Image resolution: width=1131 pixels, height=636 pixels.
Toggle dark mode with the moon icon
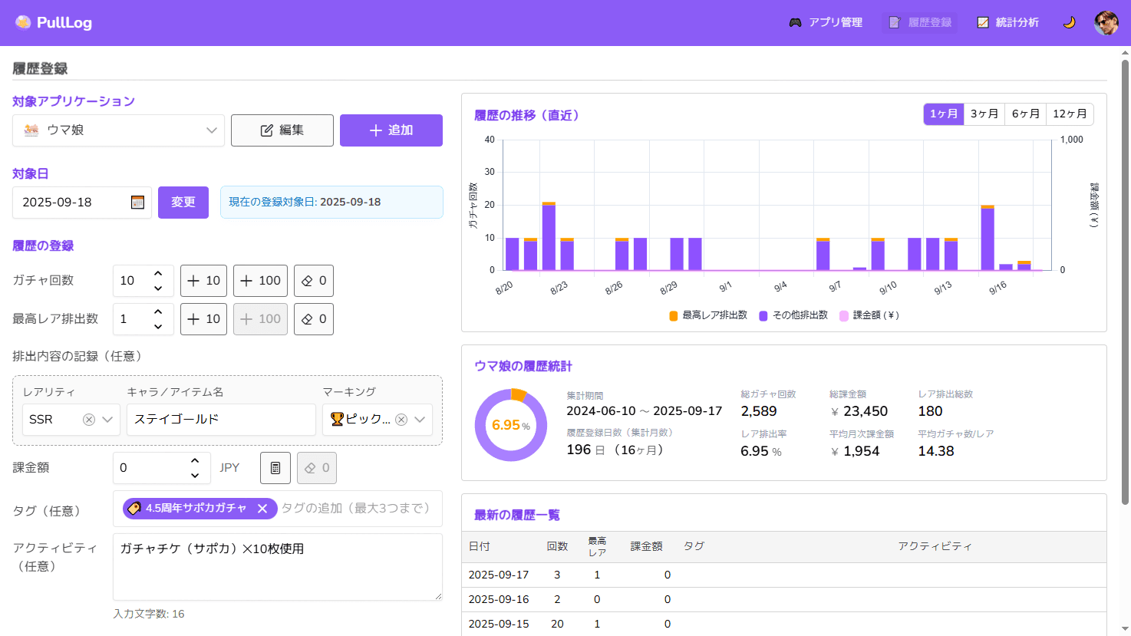point(1069,23)
